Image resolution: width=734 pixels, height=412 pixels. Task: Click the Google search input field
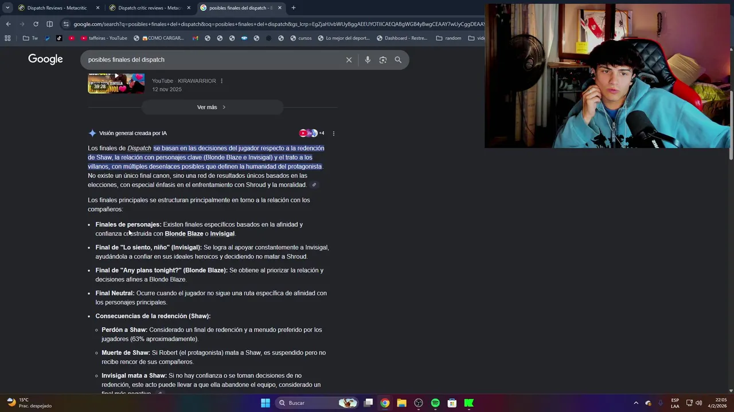pos(212,60)
